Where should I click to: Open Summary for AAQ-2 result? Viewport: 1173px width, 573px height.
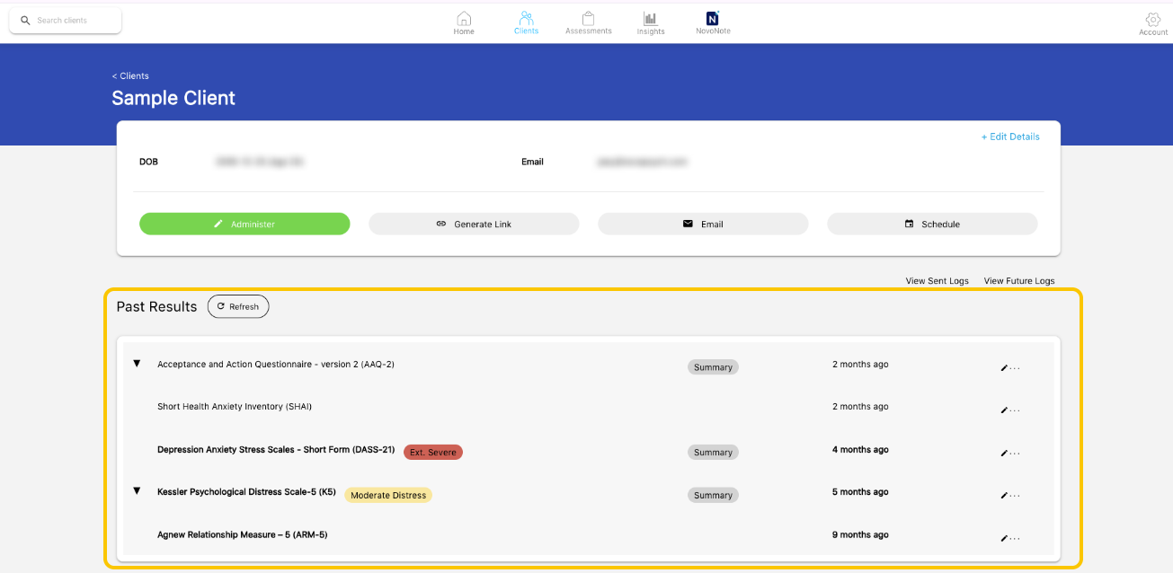click(713, 367)
